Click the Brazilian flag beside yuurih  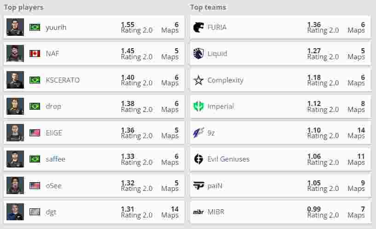[x=35, y=27]
